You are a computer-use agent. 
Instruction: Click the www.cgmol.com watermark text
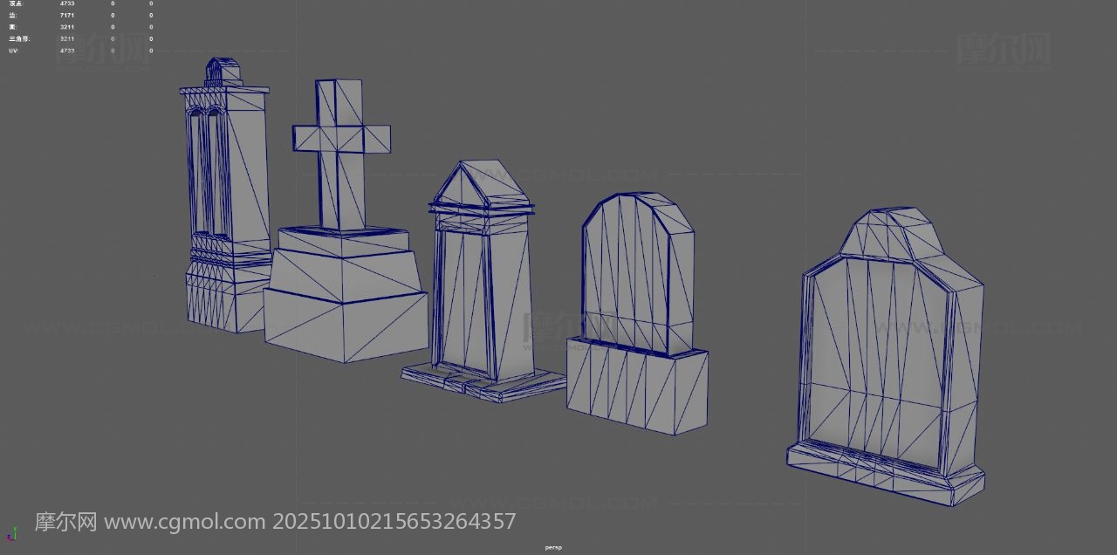[x=184, y=522]
